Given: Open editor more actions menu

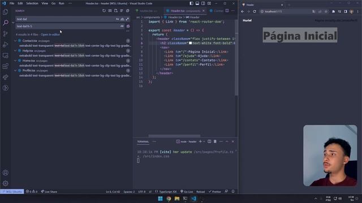Looking at the screenshot, I should [x=232, y=11].
